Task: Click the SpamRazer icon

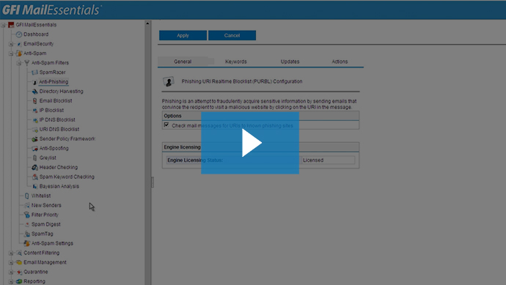Action: pos(35,73)
